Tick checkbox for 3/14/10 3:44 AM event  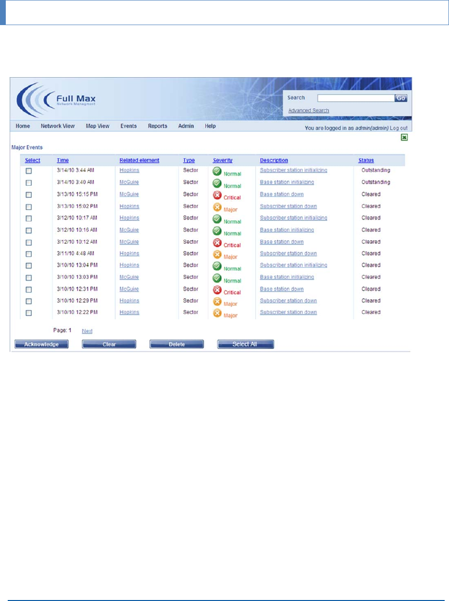[x=28, y=171]
